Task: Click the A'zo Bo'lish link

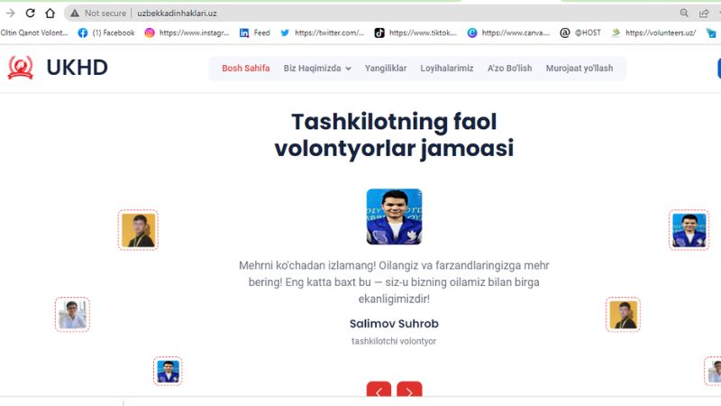Action: [x=509, y=69]
